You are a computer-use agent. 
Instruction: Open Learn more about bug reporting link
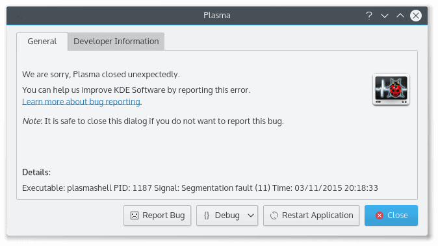[x=82, y=101]
